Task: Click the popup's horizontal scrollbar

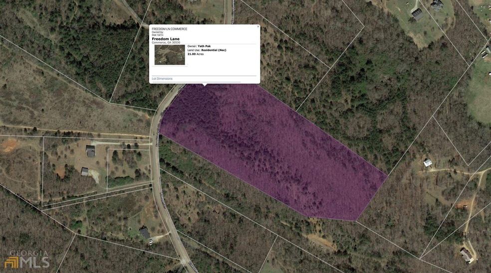Action: [x=196, y=82]
